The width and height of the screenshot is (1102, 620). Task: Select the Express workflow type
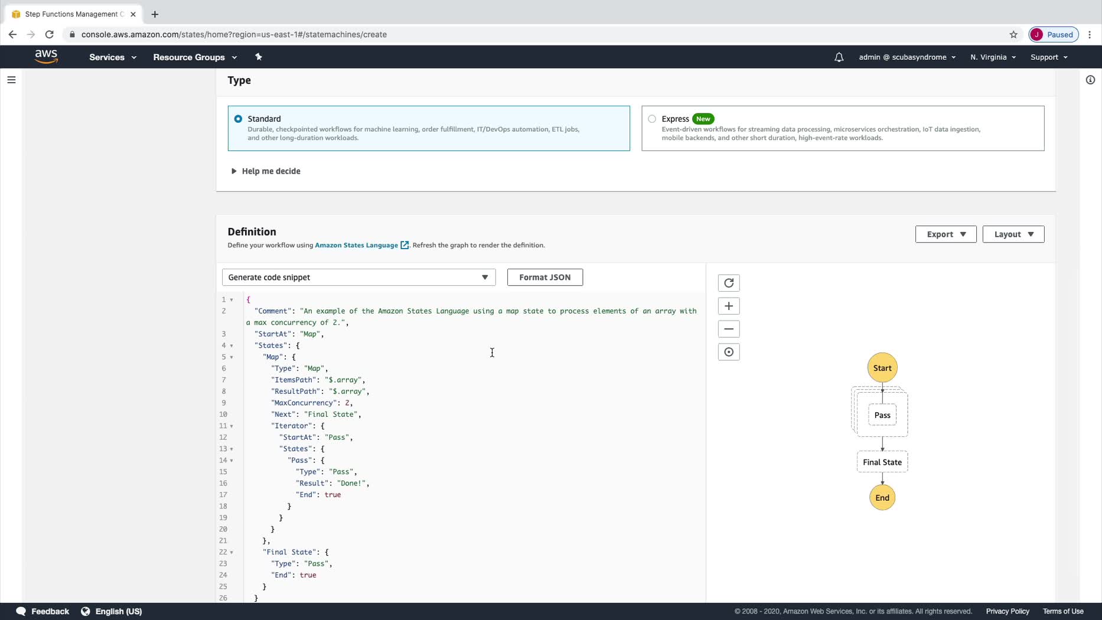click(x=652, y=119)
